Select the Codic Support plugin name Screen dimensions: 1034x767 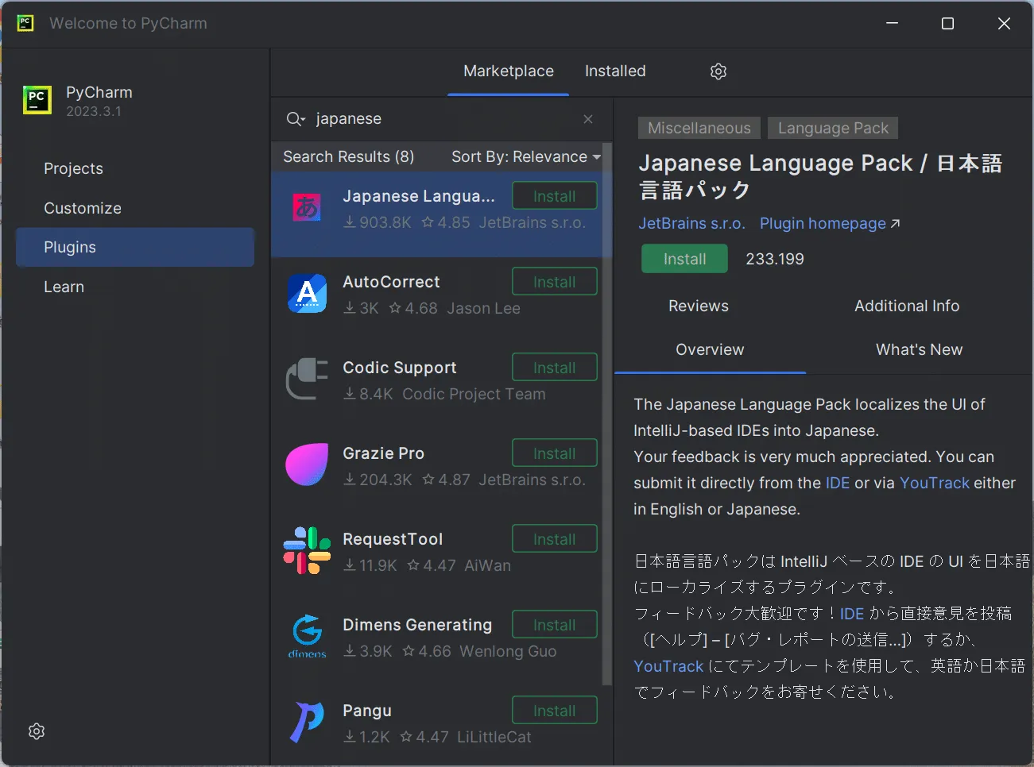point(400,368)
